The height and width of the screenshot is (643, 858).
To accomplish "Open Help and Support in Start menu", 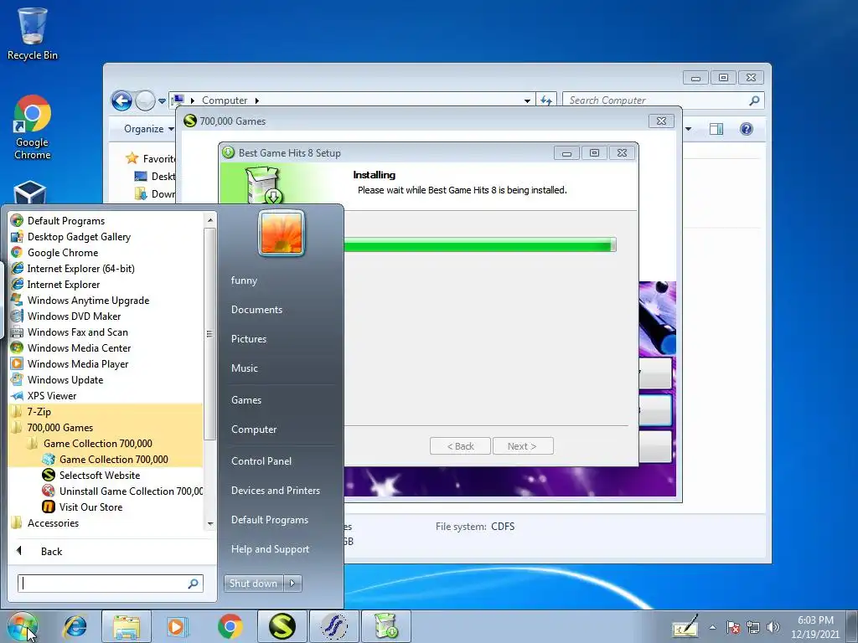I will [270, 549].
